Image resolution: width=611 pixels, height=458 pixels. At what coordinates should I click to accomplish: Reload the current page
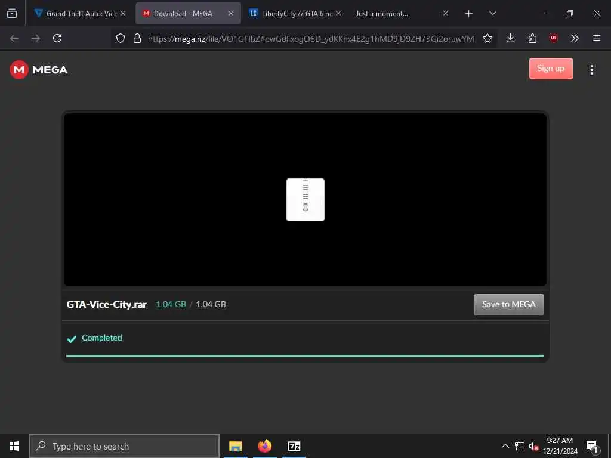tap(57, 38)
